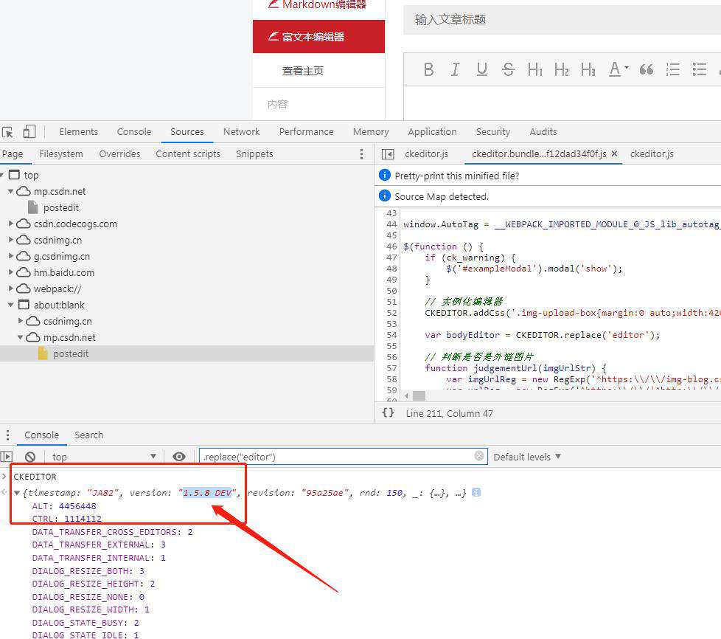
Task: Apply italic formatting in editor toolbar
Action: point(455,69)
